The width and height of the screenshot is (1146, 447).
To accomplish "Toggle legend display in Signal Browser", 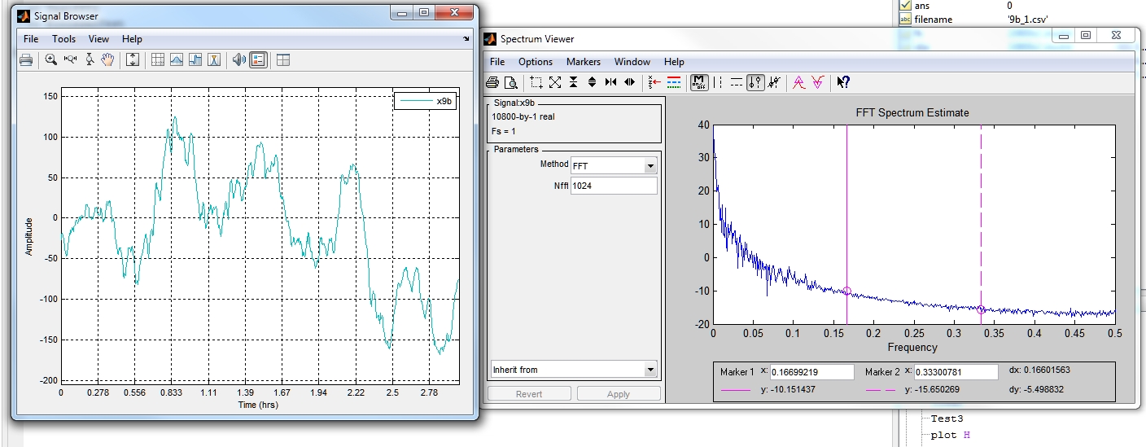I will pyautogui.click(x=258, y=59).
